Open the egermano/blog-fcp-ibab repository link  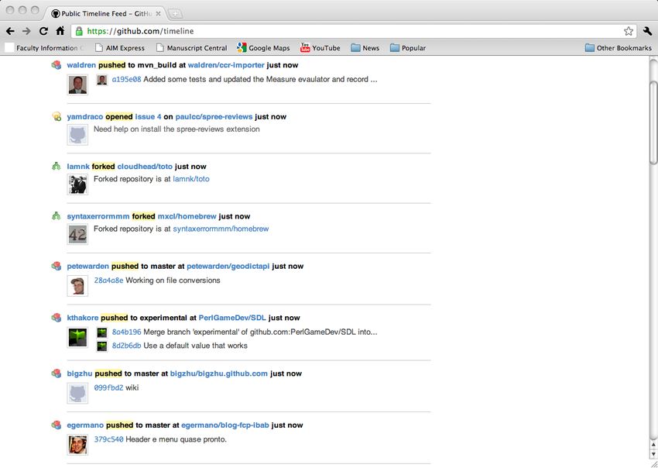coord(225,425)
